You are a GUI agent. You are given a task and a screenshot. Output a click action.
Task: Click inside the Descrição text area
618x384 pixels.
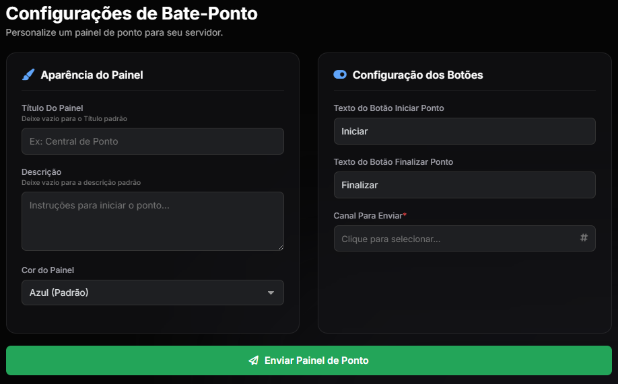153,221
